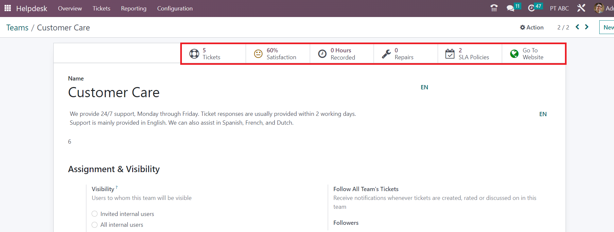
Task: Select the All internal users option
Action: (x=95, y=225)
